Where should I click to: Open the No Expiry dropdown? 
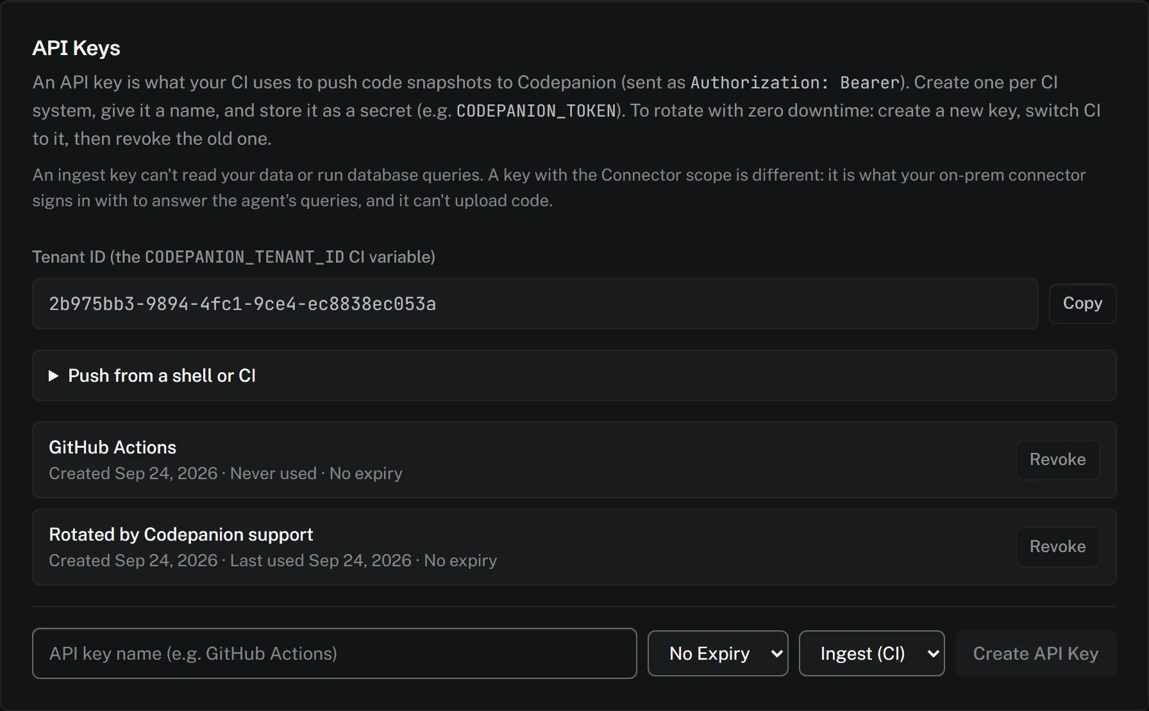[x=717, y=653]
